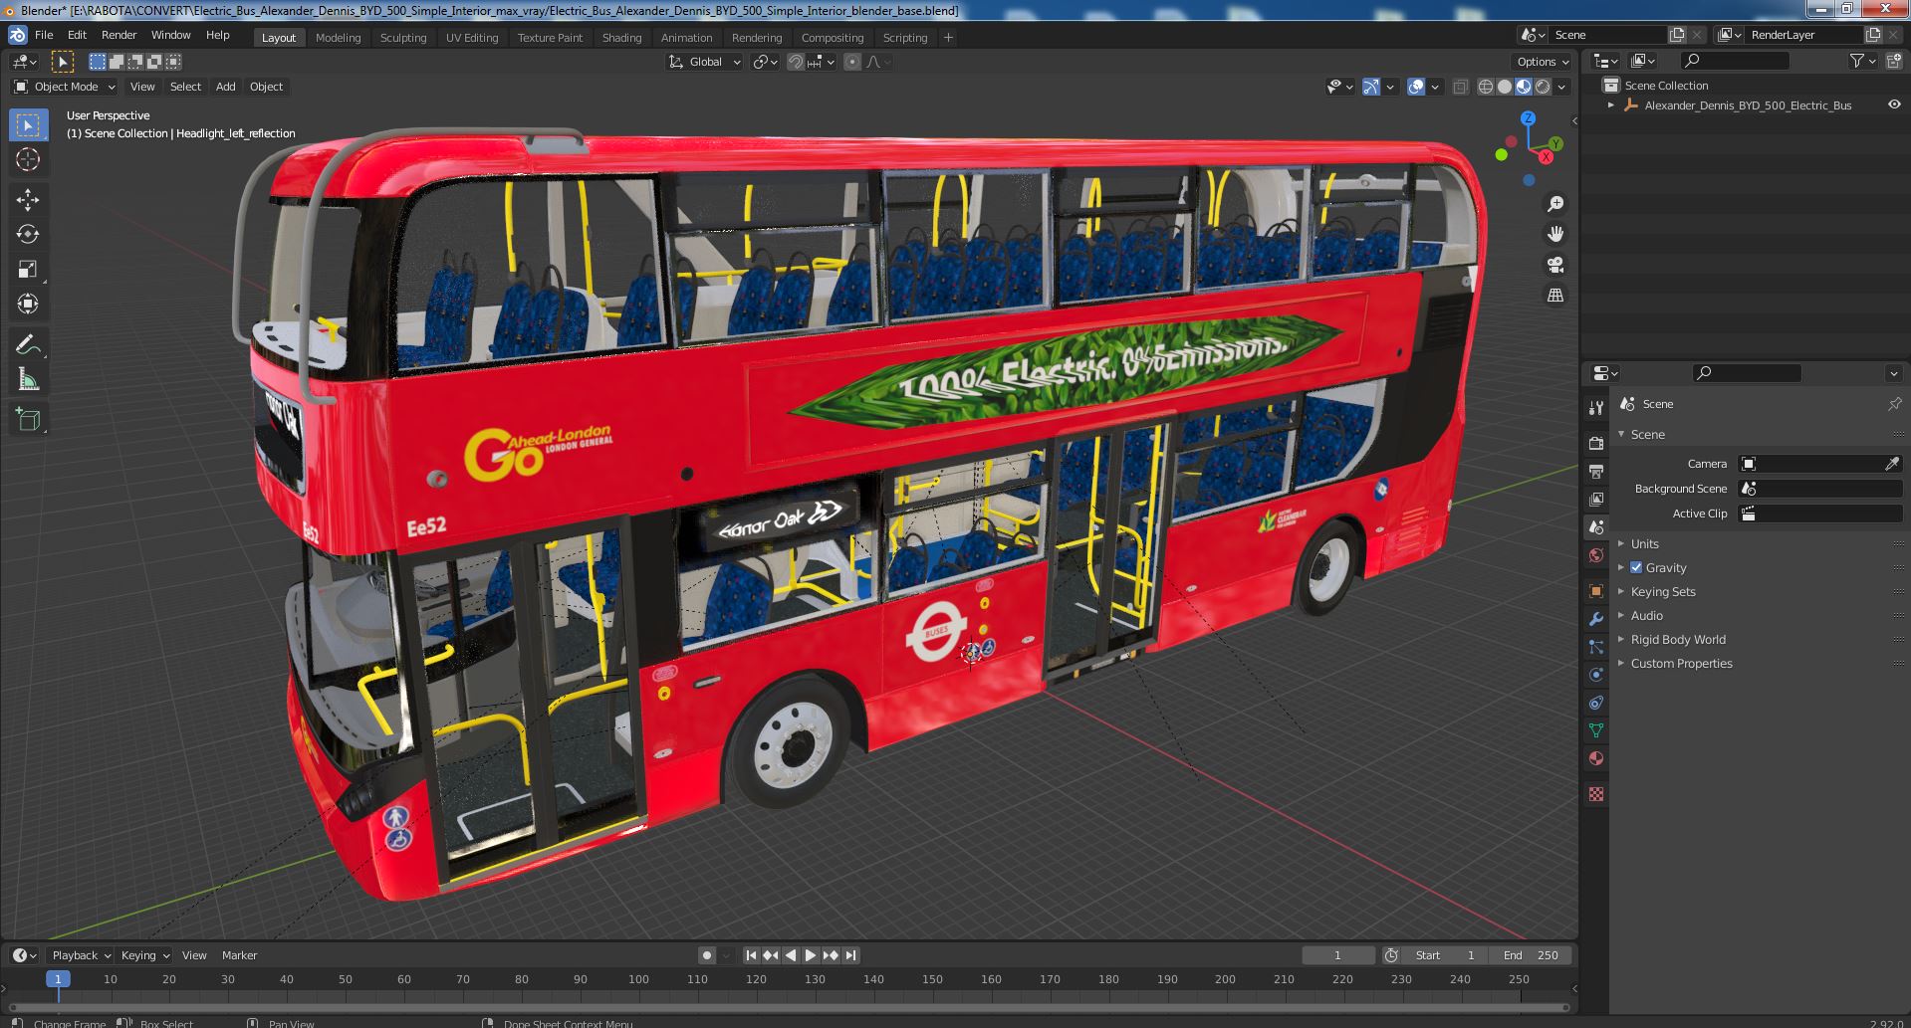Open the Playback dropdown in timeline
The width and height of the screenshot is (1911, 1028).
tap(82, 955)
